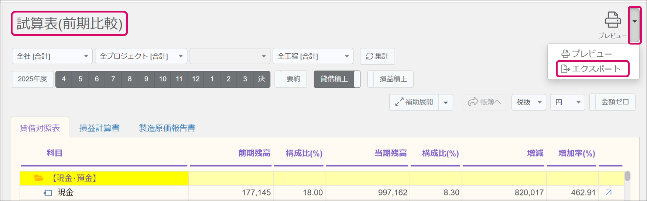Select エクスポート from the dropdown menu
The height and width of the screenshot is (201, 647).
click(x=592, y=69)
